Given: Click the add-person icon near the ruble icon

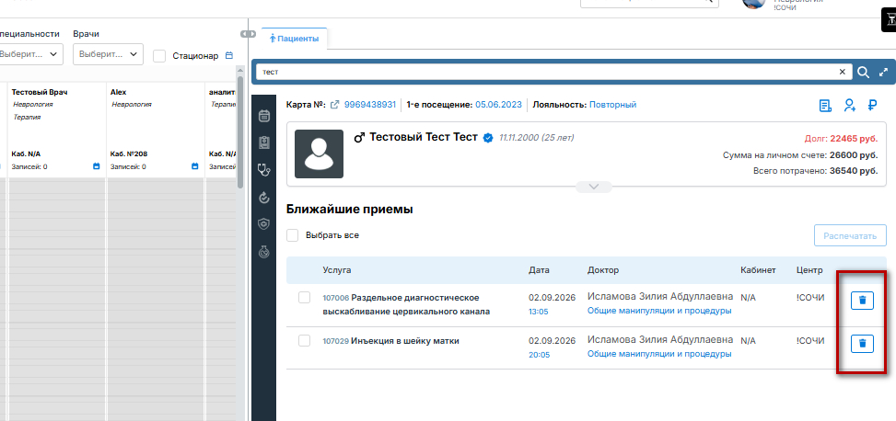Looking at the screenshot, I should [850, 105].
